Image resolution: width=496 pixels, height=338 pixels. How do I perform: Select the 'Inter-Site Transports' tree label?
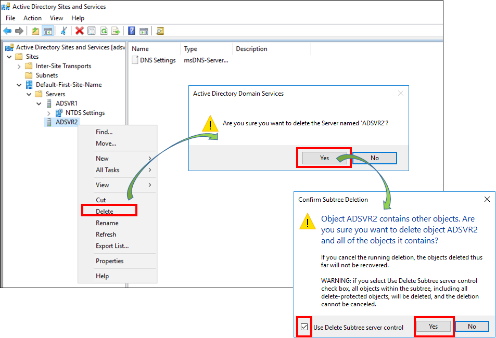point(63,66)
